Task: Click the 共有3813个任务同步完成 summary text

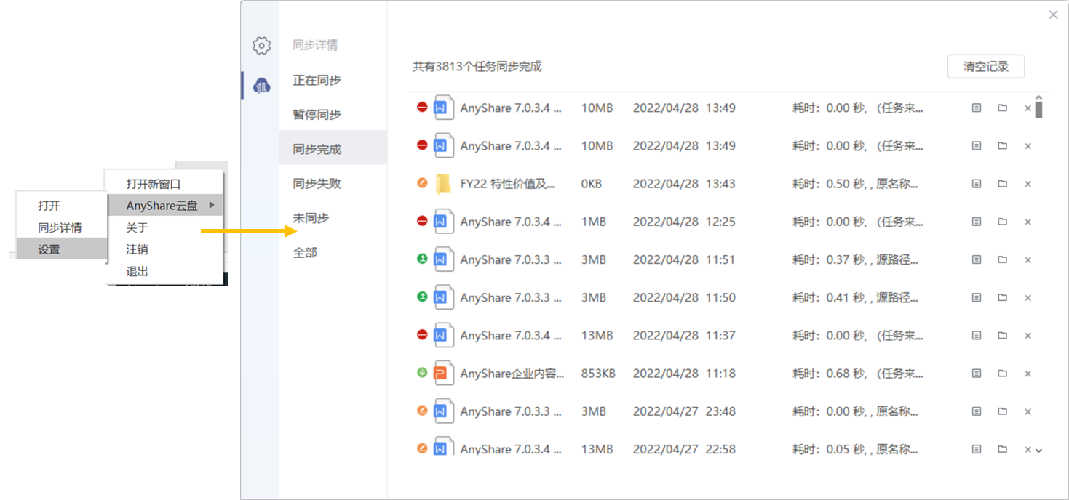Action: pos(477,67)
